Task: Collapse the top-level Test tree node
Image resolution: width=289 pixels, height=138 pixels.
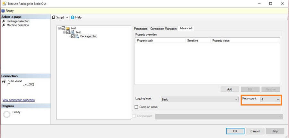Action: (x=60, y=28)
